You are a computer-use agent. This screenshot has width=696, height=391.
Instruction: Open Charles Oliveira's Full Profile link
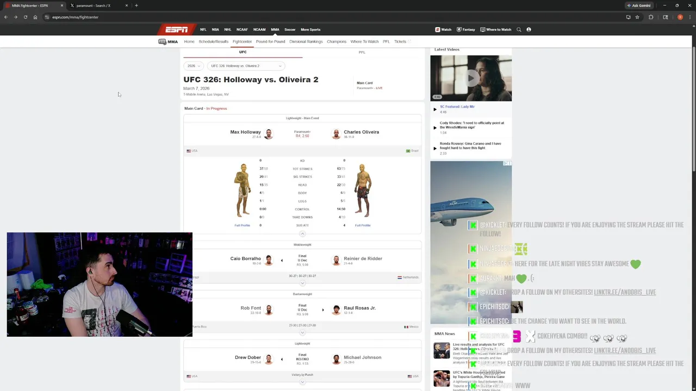point(363,225)
